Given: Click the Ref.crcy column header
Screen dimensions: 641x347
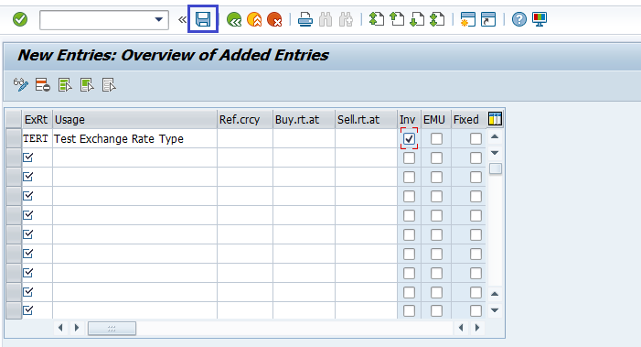Looking at the screenshot, I should pyautogui.click(x=244, y=120).
